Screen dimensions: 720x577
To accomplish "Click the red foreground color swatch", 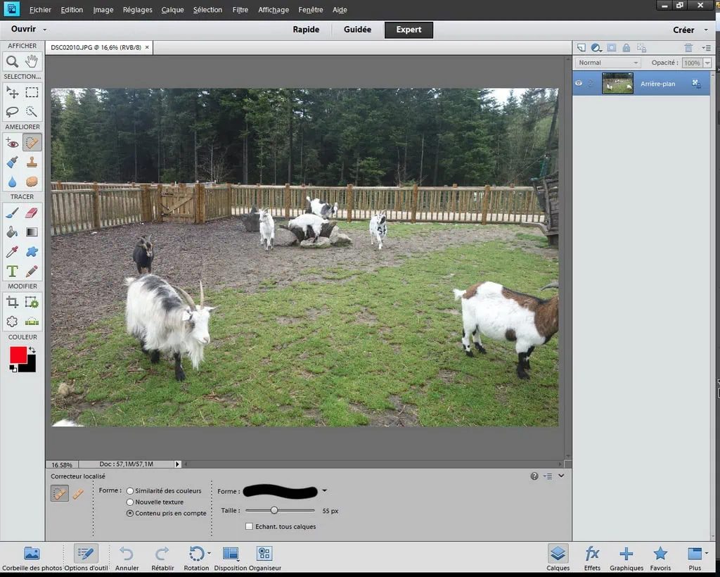I will click(x=18, y=354).
